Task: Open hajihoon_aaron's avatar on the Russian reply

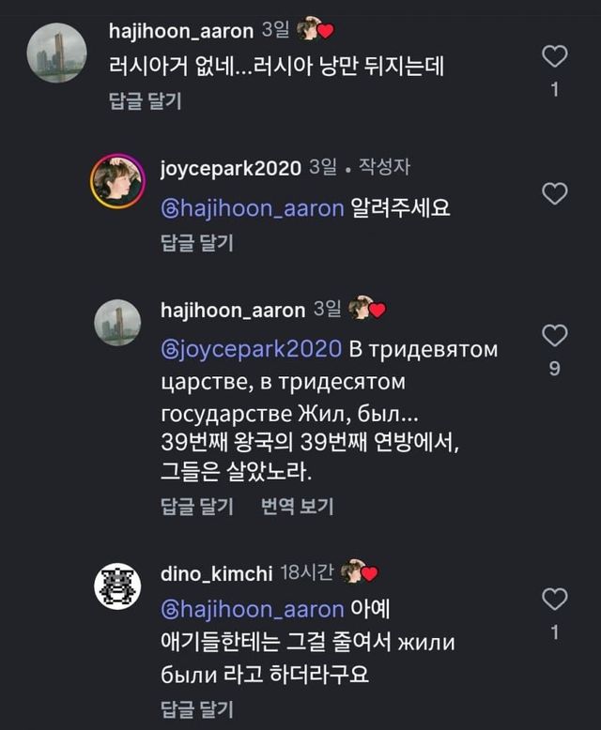Action: [117, 324]
